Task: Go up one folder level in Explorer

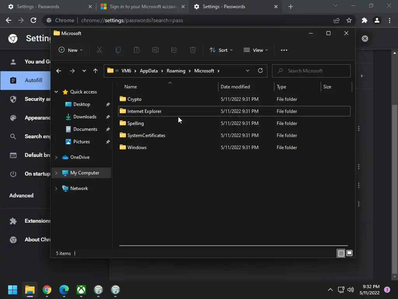Action: pos(95,71)
